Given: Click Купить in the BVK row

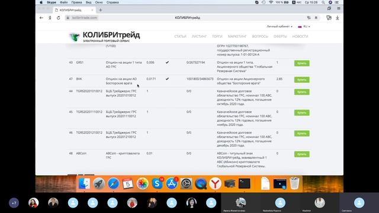Looking at the screenshot, I should 301,80.
